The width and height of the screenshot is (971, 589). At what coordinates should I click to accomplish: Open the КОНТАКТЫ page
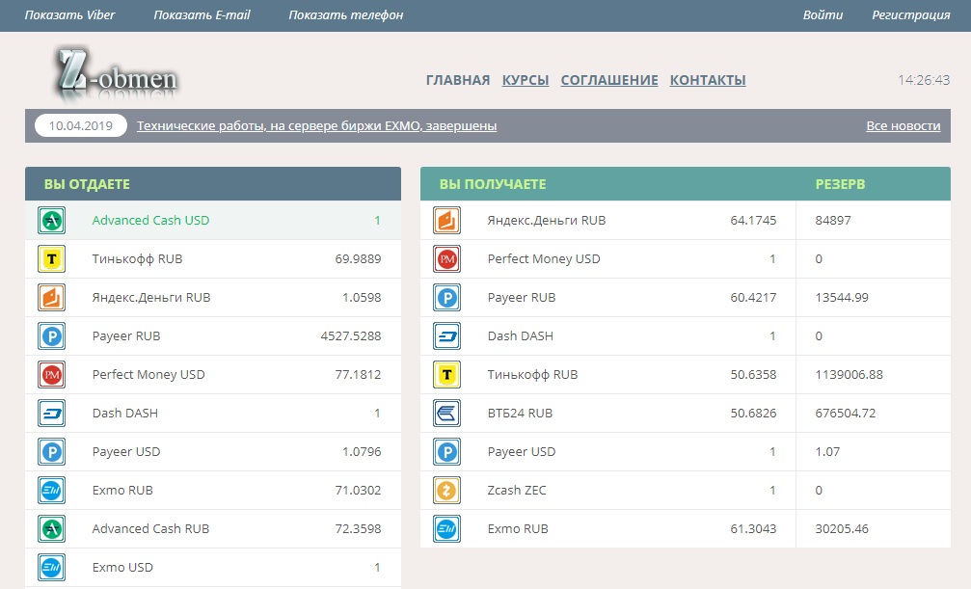pos(708,80)
